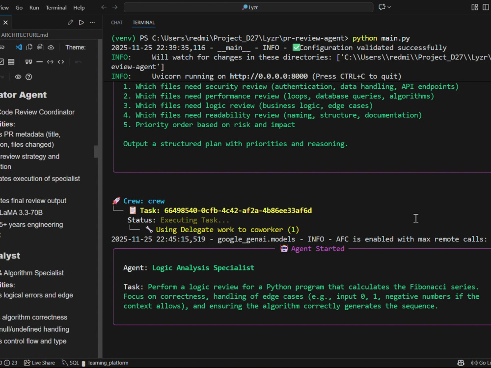Insert a blockquote with the quote icon

click(x=28, y=62)
